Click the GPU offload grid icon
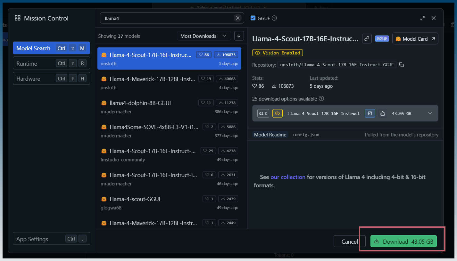457x261 pixels. click(x=370, y=113)
